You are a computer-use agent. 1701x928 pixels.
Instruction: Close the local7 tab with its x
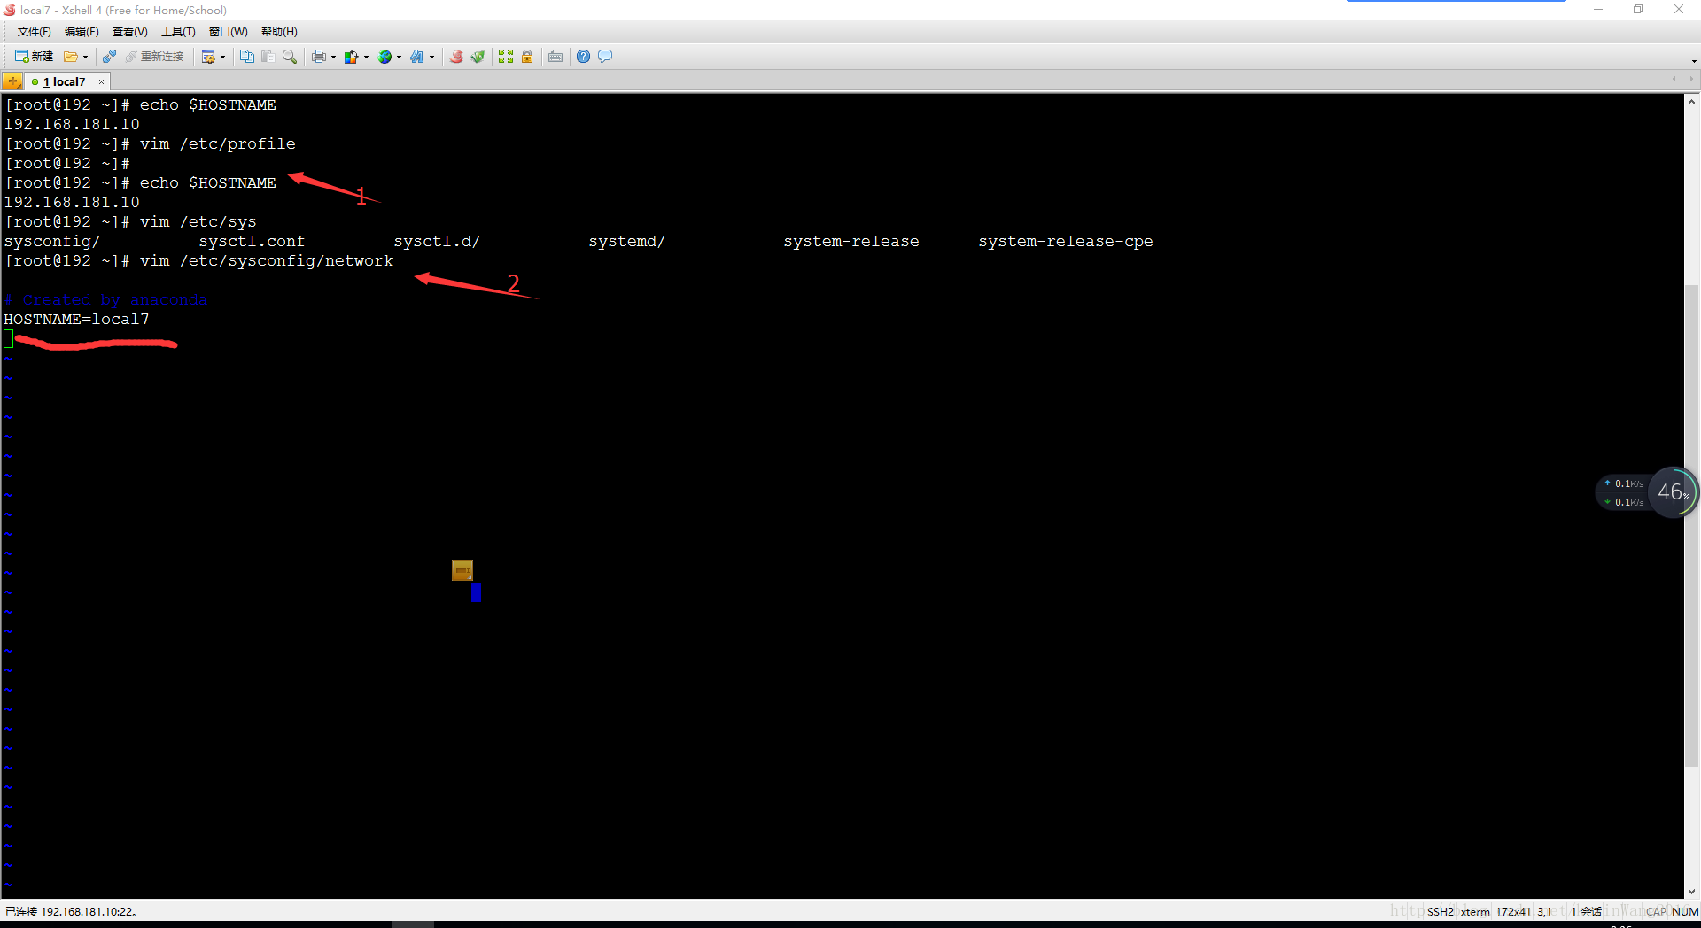tap(101, 81)
